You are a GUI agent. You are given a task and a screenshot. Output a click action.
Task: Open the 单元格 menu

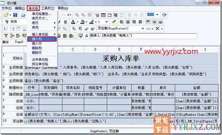33,8
